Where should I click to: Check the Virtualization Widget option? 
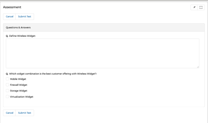pyautogui.click(x=7, y=96)
